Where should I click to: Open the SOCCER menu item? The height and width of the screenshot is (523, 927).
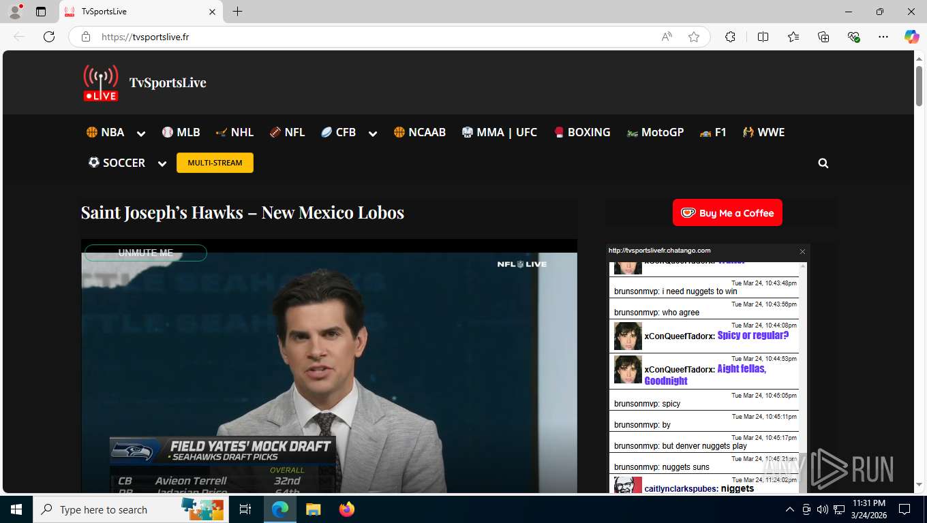click(x=117, y=163)
